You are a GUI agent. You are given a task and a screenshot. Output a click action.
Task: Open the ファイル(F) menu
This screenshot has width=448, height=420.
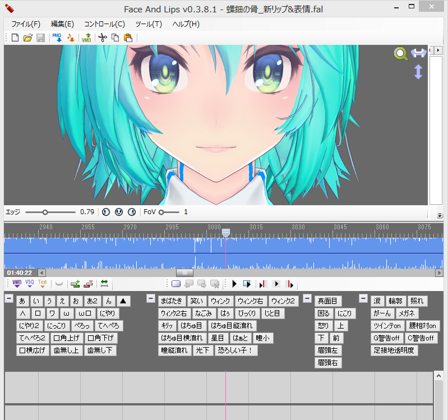[26, 24]
